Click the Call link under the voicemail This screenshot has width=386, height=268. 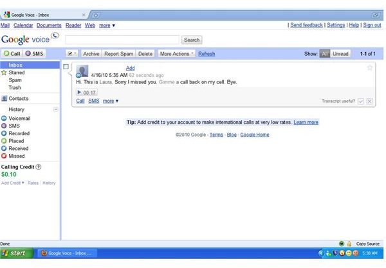pyautogui.click(x=80, y=101)
